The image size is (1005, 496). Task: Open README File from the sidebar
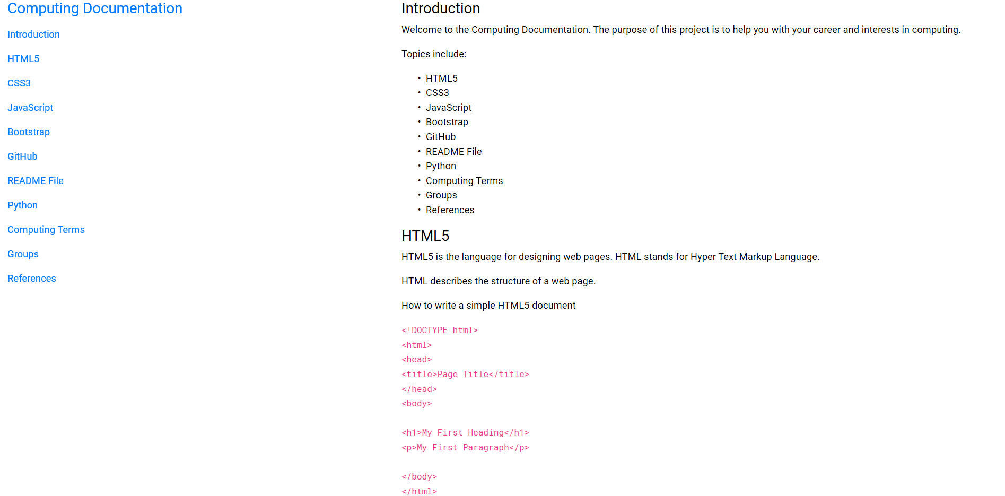coord(36,181)
